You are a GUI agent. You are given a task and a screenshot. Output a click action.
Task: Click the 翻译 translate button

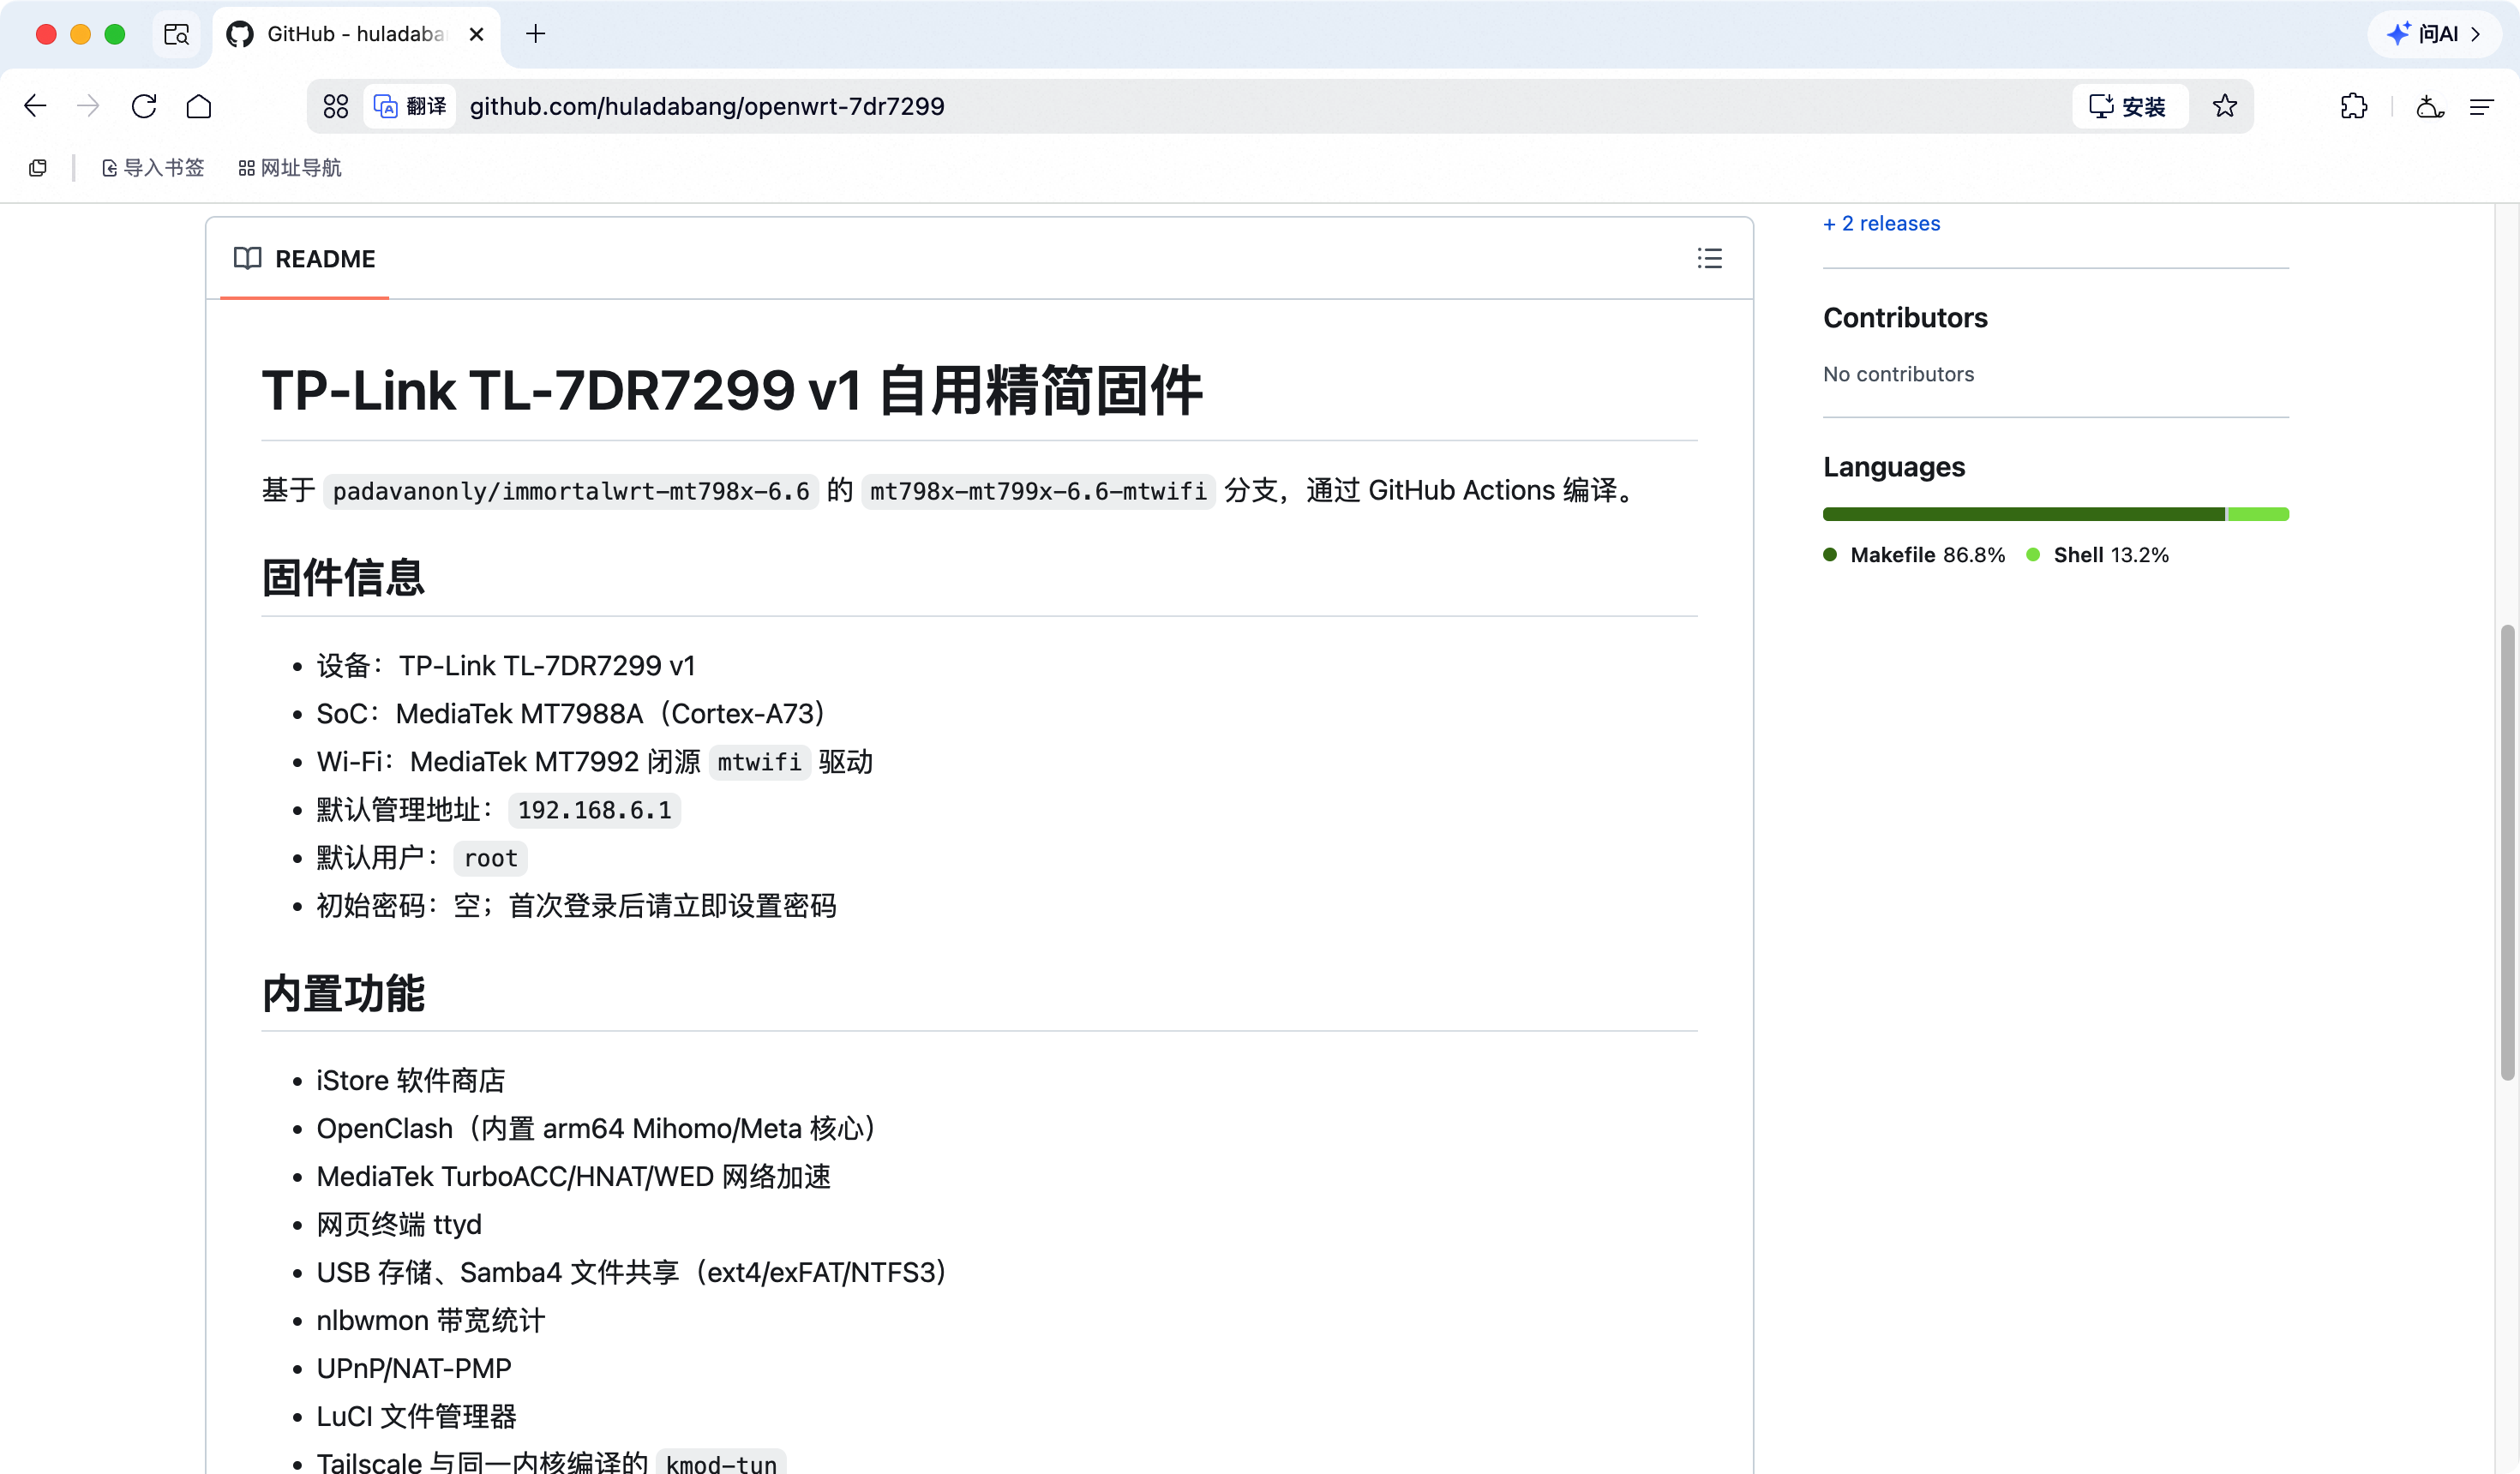click(410, 106)
